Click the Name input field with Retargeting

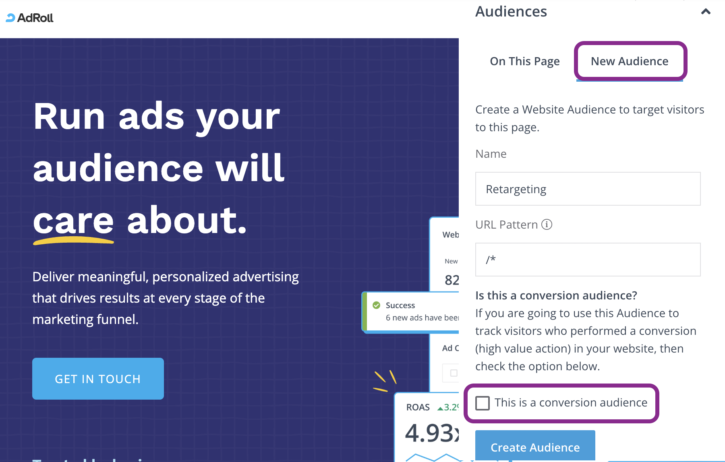[x=588, y=189]
